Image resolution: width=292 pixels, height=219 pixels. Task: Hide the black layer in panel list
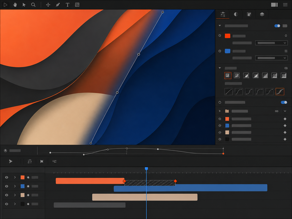(220, 139)
